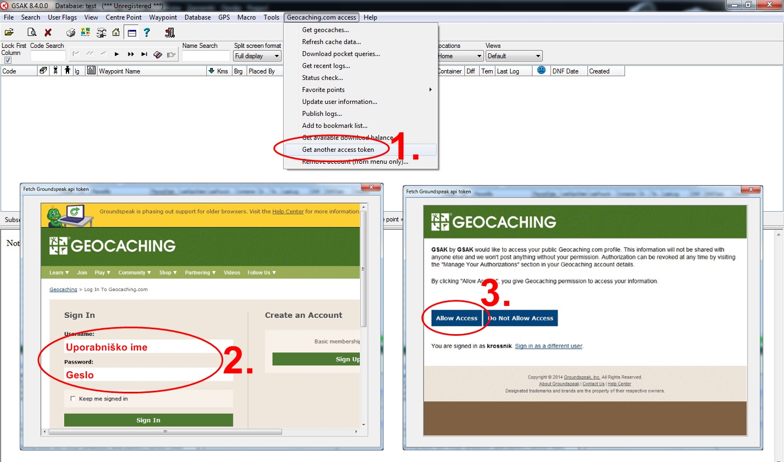
Task: Click Sign Up button under Create an Account
Action: (316, 359)
